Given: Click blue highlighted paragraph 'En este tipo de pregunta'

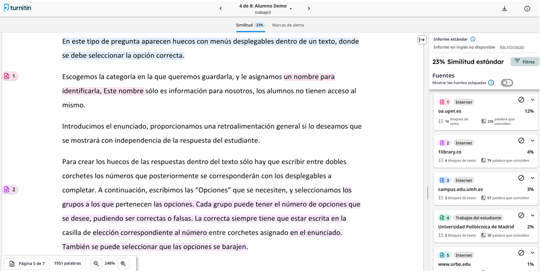Looking at the screenshot, I should (210, 49).
